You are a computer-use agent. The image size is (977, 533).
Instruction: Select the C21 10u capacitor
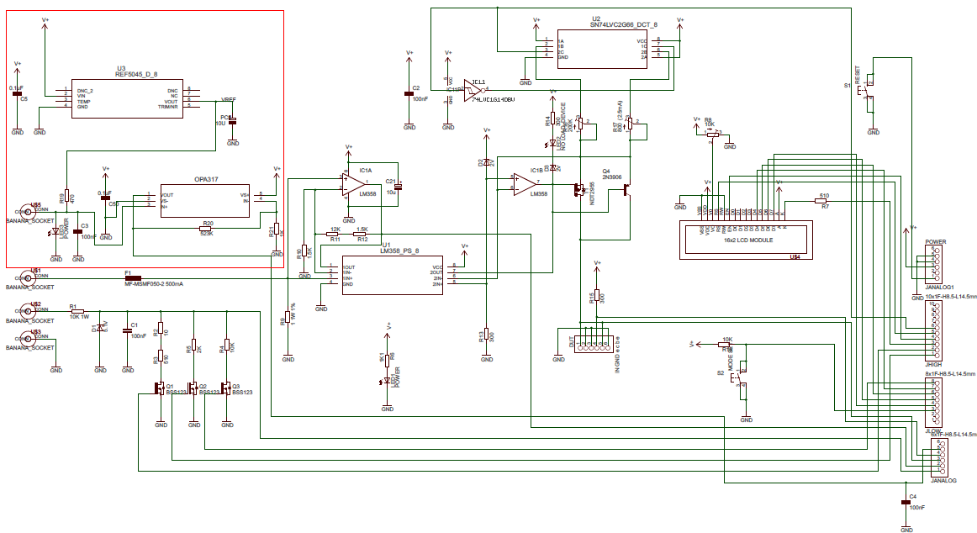coord(399,187)
